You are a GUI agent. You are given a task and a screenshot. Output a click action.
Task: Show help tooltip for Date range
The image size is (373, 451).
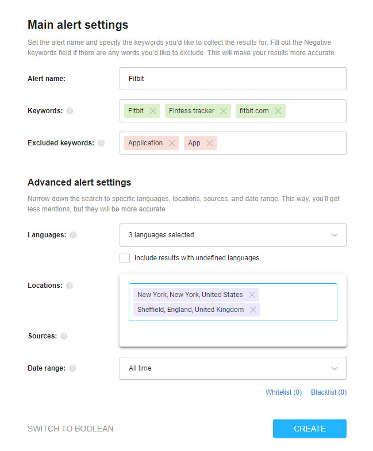pyautogui.click(x=72, y=368)
